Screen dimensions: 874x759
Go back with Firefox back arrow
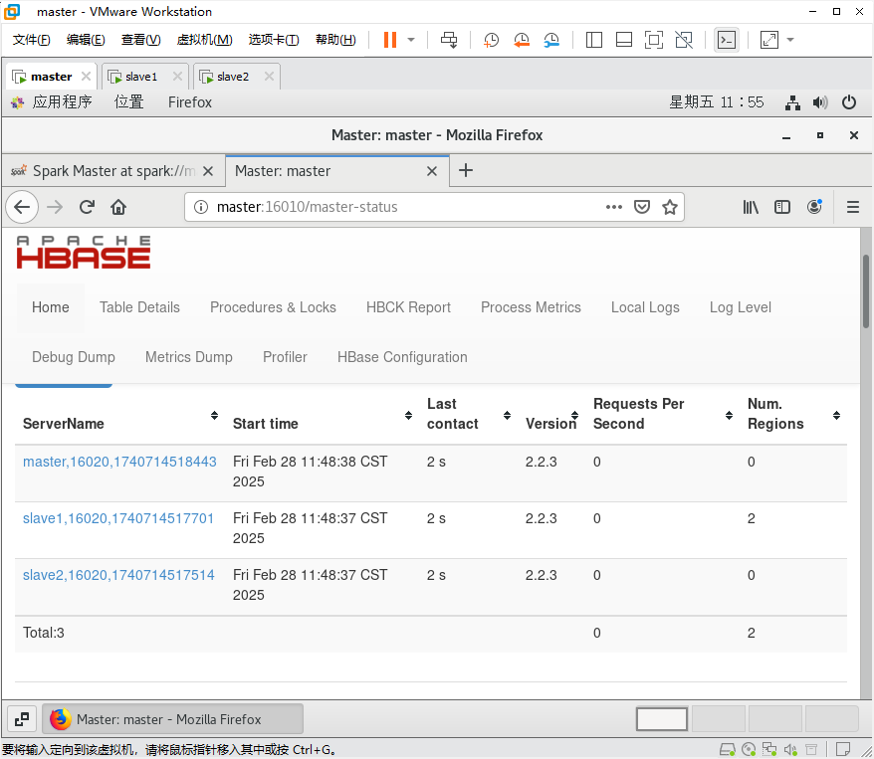(x=22, y=207)
